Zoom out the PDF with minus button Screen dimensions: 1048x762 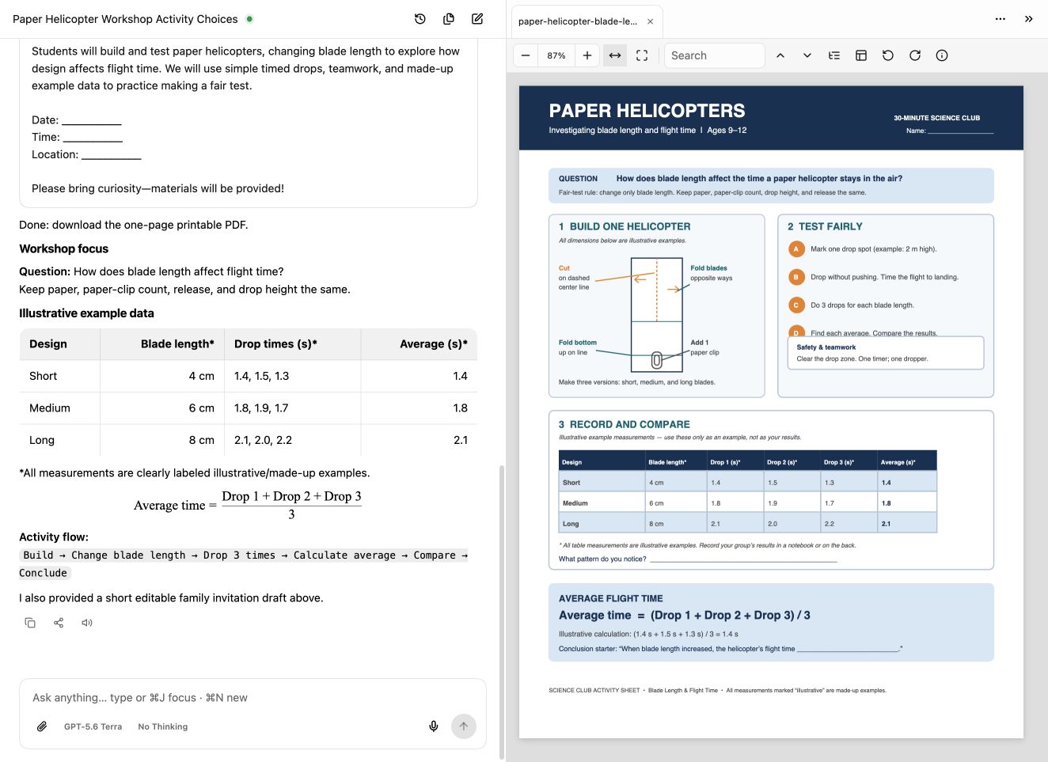[x=526, y=55]
